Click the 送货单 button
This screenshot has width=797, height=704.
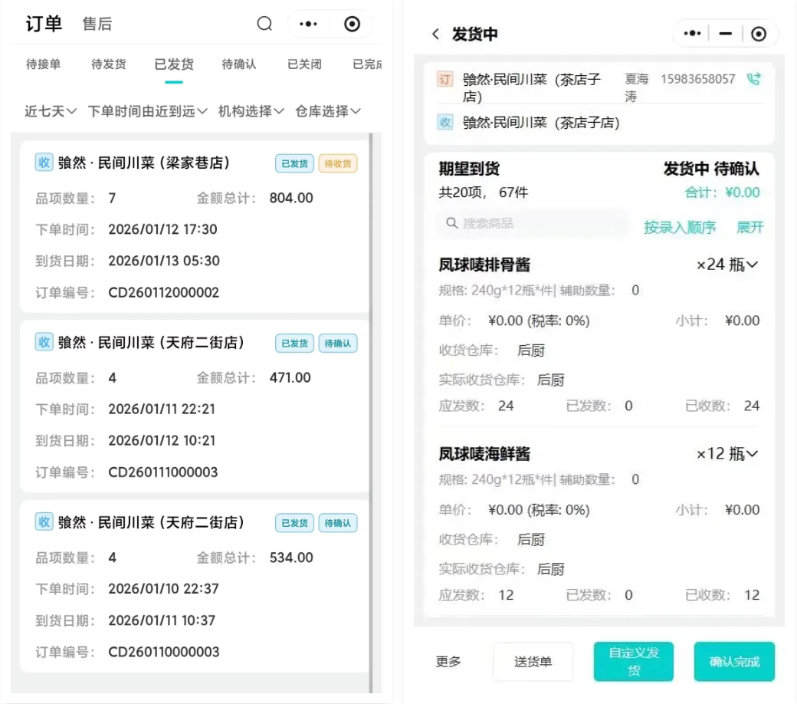point(533,661)
